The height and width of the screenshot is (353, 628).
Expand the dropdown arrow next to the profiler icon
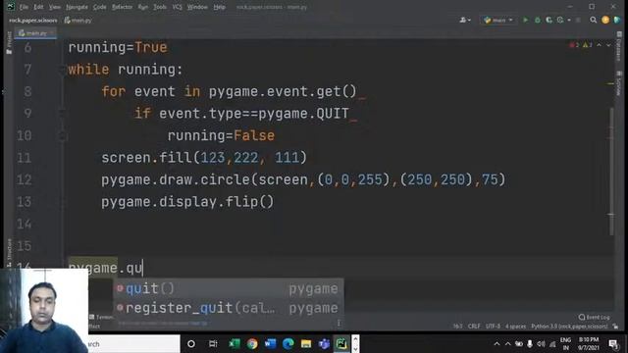[569, 20]
